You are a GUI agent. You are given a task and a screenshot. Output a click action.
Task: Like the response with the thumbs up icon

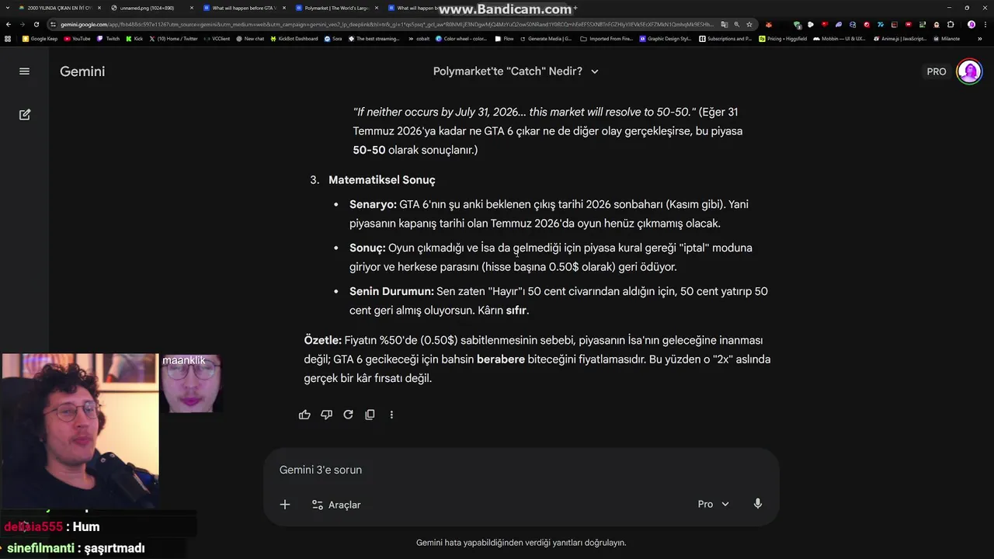(x=304, y=415)
